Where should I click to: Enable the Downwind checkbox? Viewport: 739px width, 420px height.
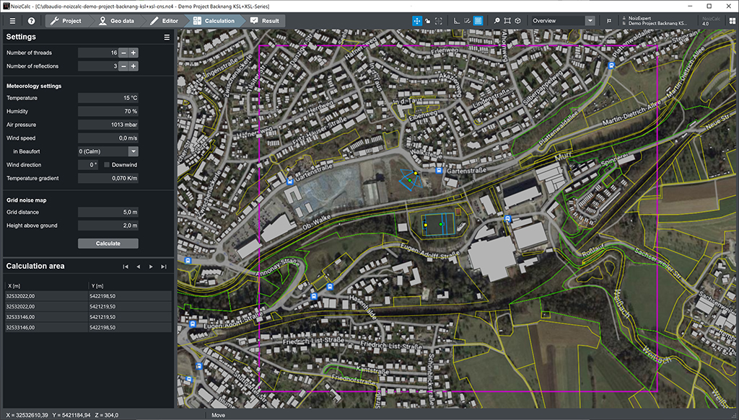point(107,165)
